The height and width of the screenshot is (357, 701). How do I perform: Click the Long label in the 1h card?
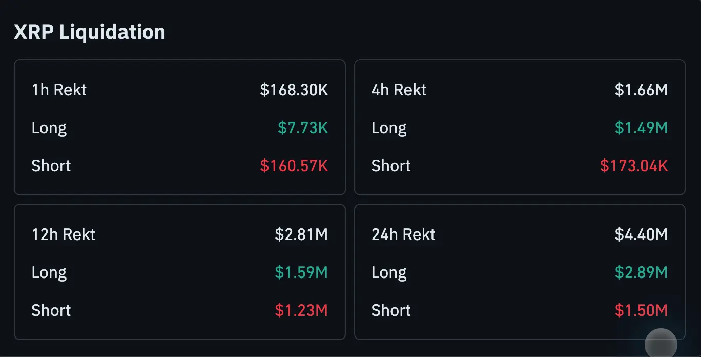(49, 128)
